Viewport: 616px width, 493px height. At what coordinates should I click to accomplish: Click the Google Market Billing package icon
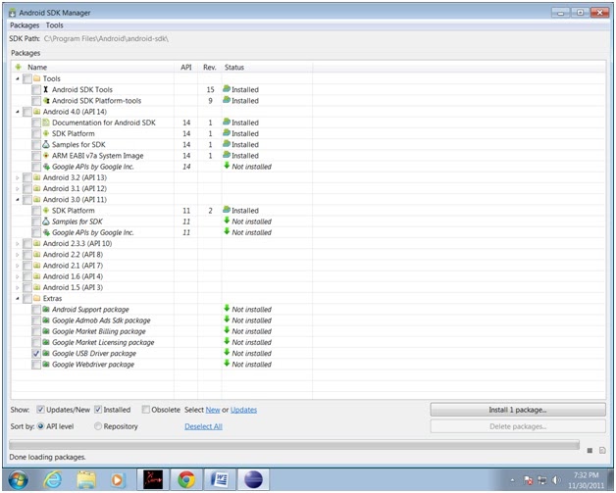[x=46, y=331]
